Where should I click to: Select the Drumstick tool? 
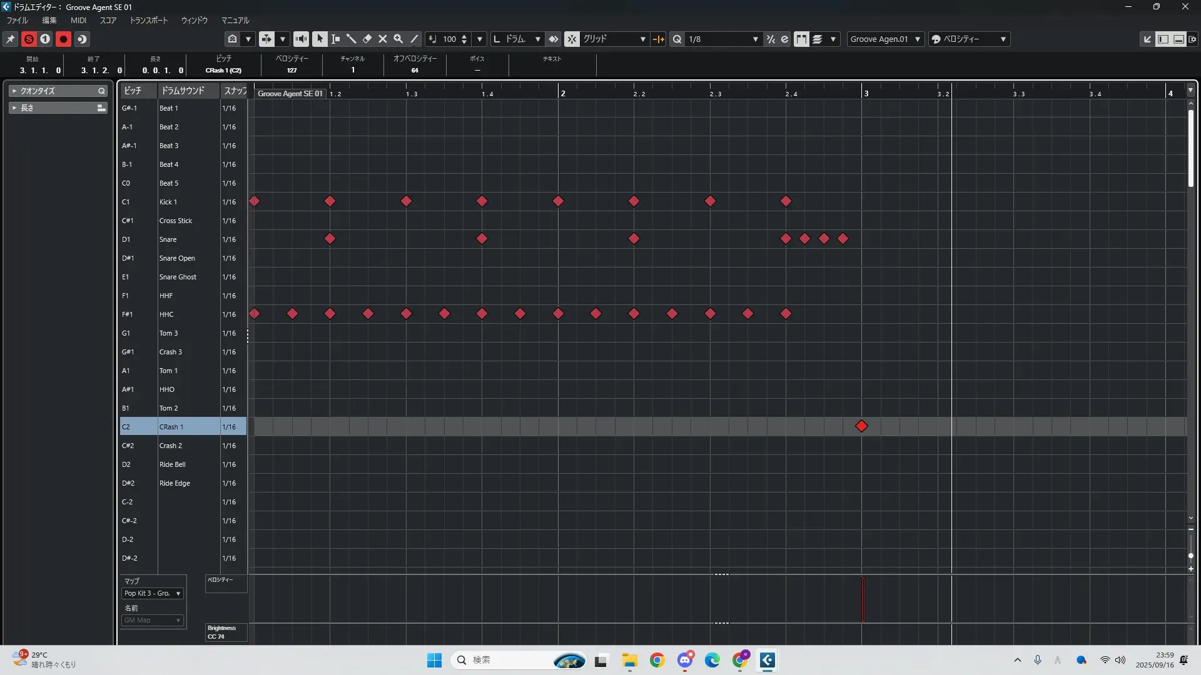tap(352, 39)
